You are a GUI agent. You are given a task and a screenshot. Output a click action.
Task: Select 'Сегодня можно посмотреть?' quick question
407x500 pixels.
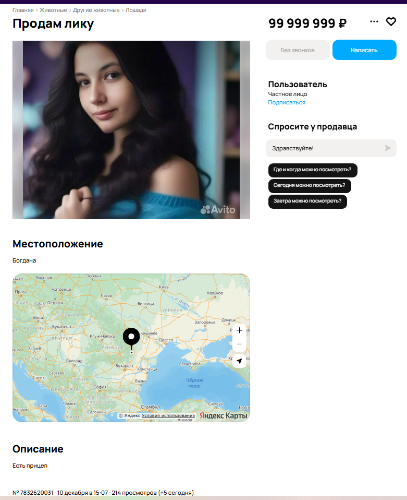310,186
